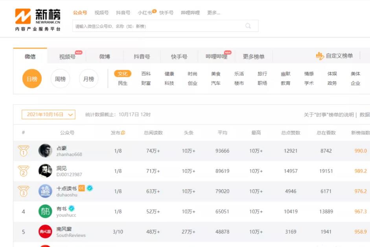Open 占豪 account avatar
Screen dimensions: 370x247
pos(45,151)
